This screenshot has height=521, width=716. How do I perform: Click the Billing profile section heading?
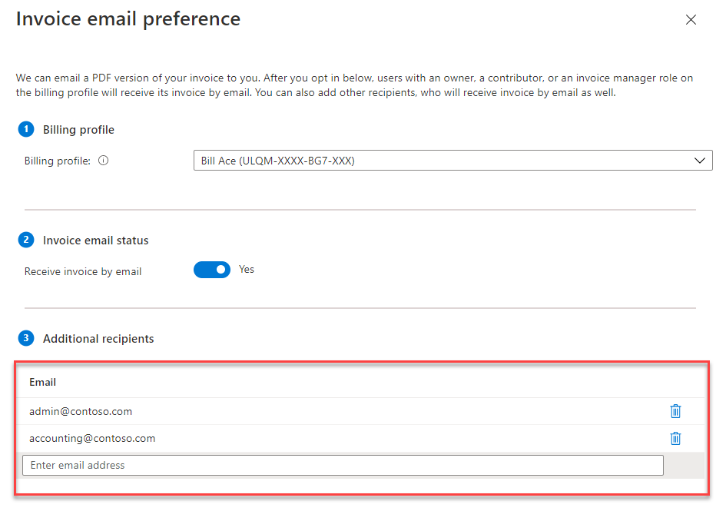(78, 130)
